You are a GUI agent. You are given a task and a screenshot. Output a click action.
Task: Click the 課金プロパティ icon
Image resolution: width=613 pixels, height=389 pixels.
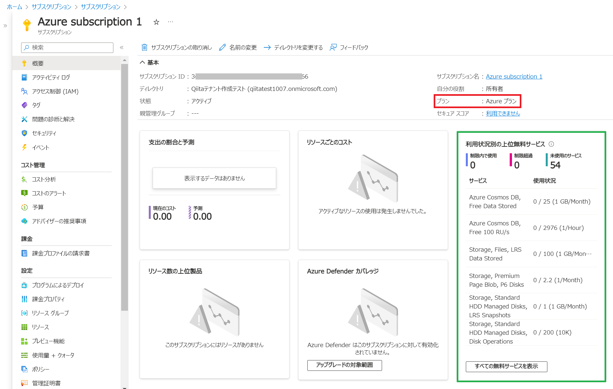24,299
